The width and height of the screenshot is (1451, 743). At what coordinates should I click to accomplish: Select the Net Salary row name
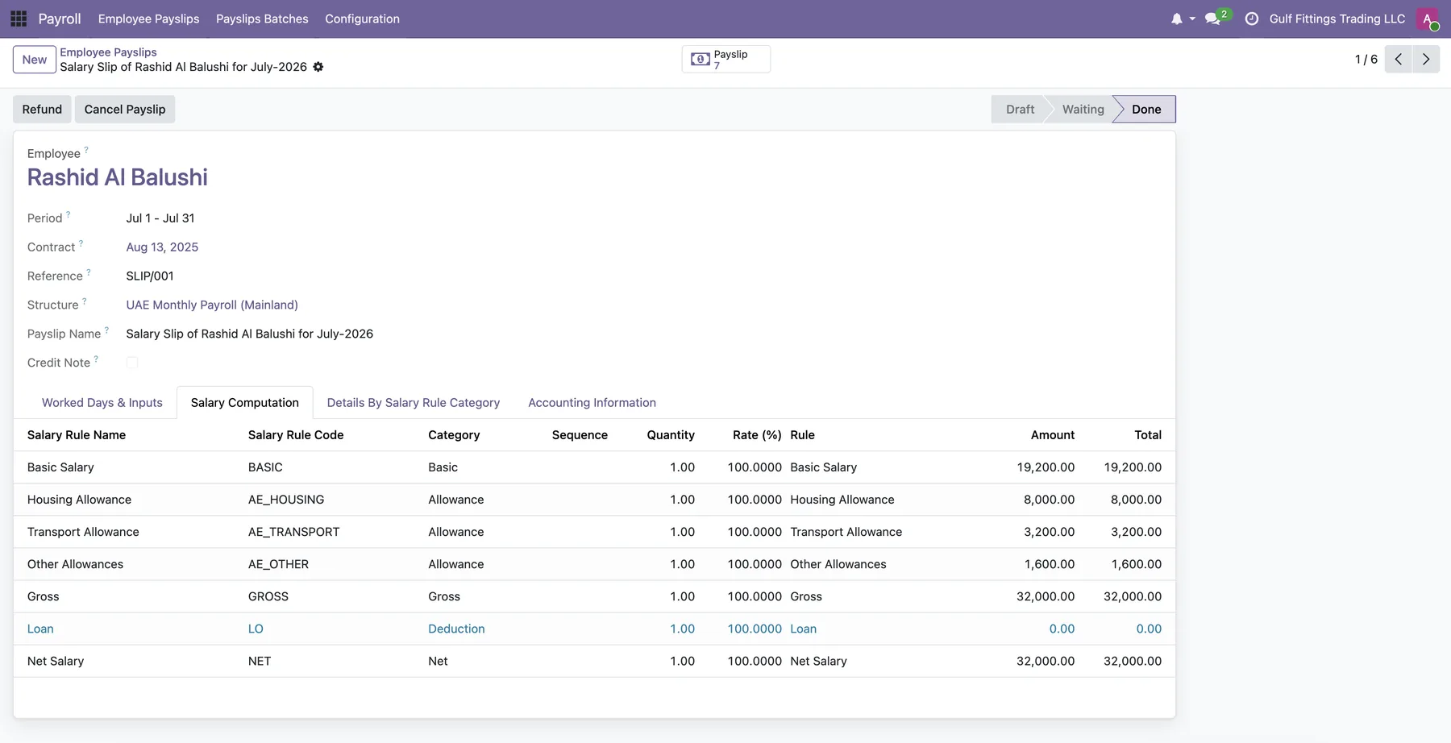point(56,661)
